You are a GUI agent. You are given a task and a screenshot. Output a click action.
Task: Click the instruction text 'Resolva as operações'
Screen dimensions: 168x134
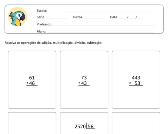click(20, 43)
